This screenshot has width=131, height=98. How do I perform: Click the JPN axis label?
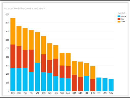coord(105,93)
